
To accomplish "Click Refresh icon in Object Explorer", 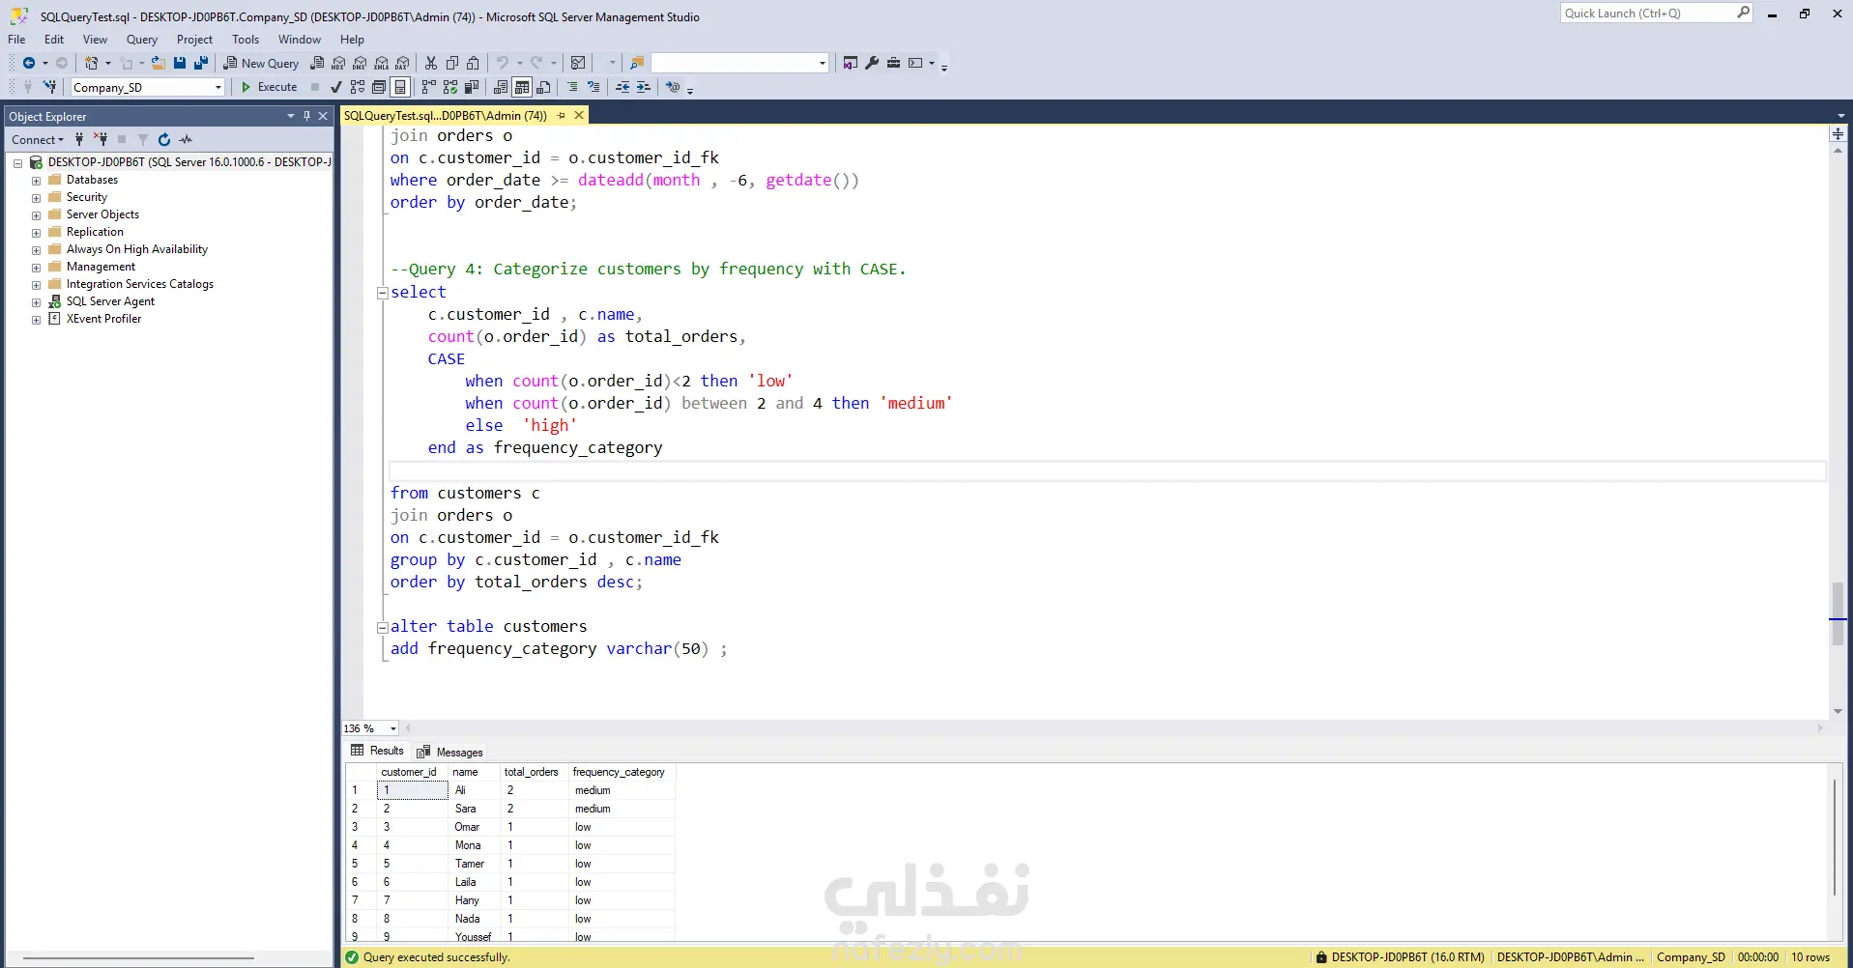I will tap(164, 140).
